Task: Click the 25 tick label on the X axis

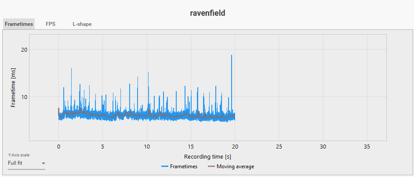Action: click(x=279, y=147)
